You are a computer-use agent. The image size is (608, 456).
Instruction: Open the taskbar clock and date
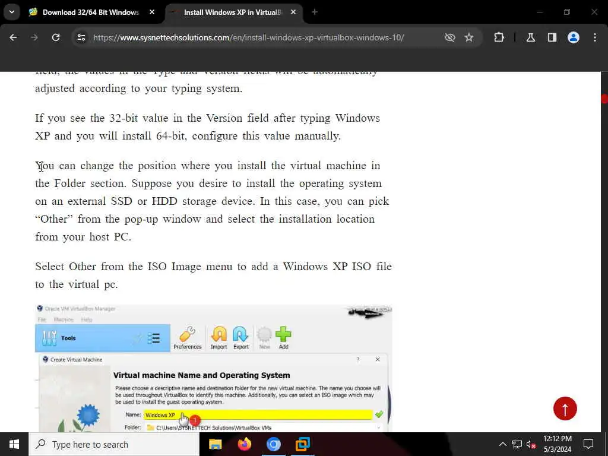coord(557,444)
